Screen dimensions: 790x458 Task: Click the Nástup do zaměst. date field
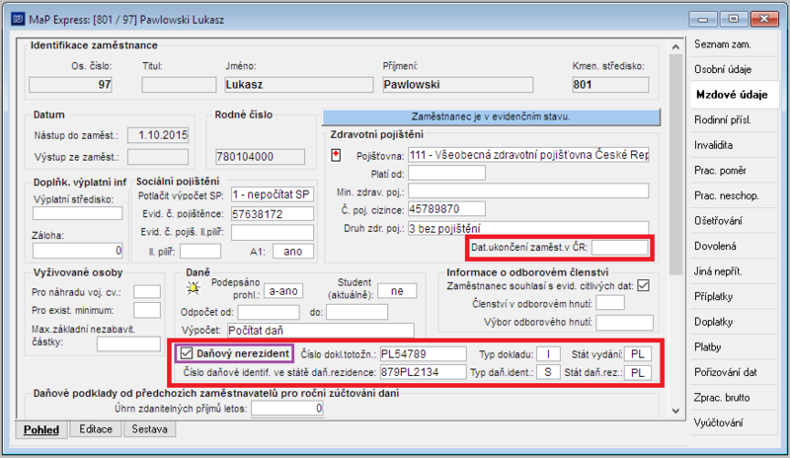pos(158,135)
